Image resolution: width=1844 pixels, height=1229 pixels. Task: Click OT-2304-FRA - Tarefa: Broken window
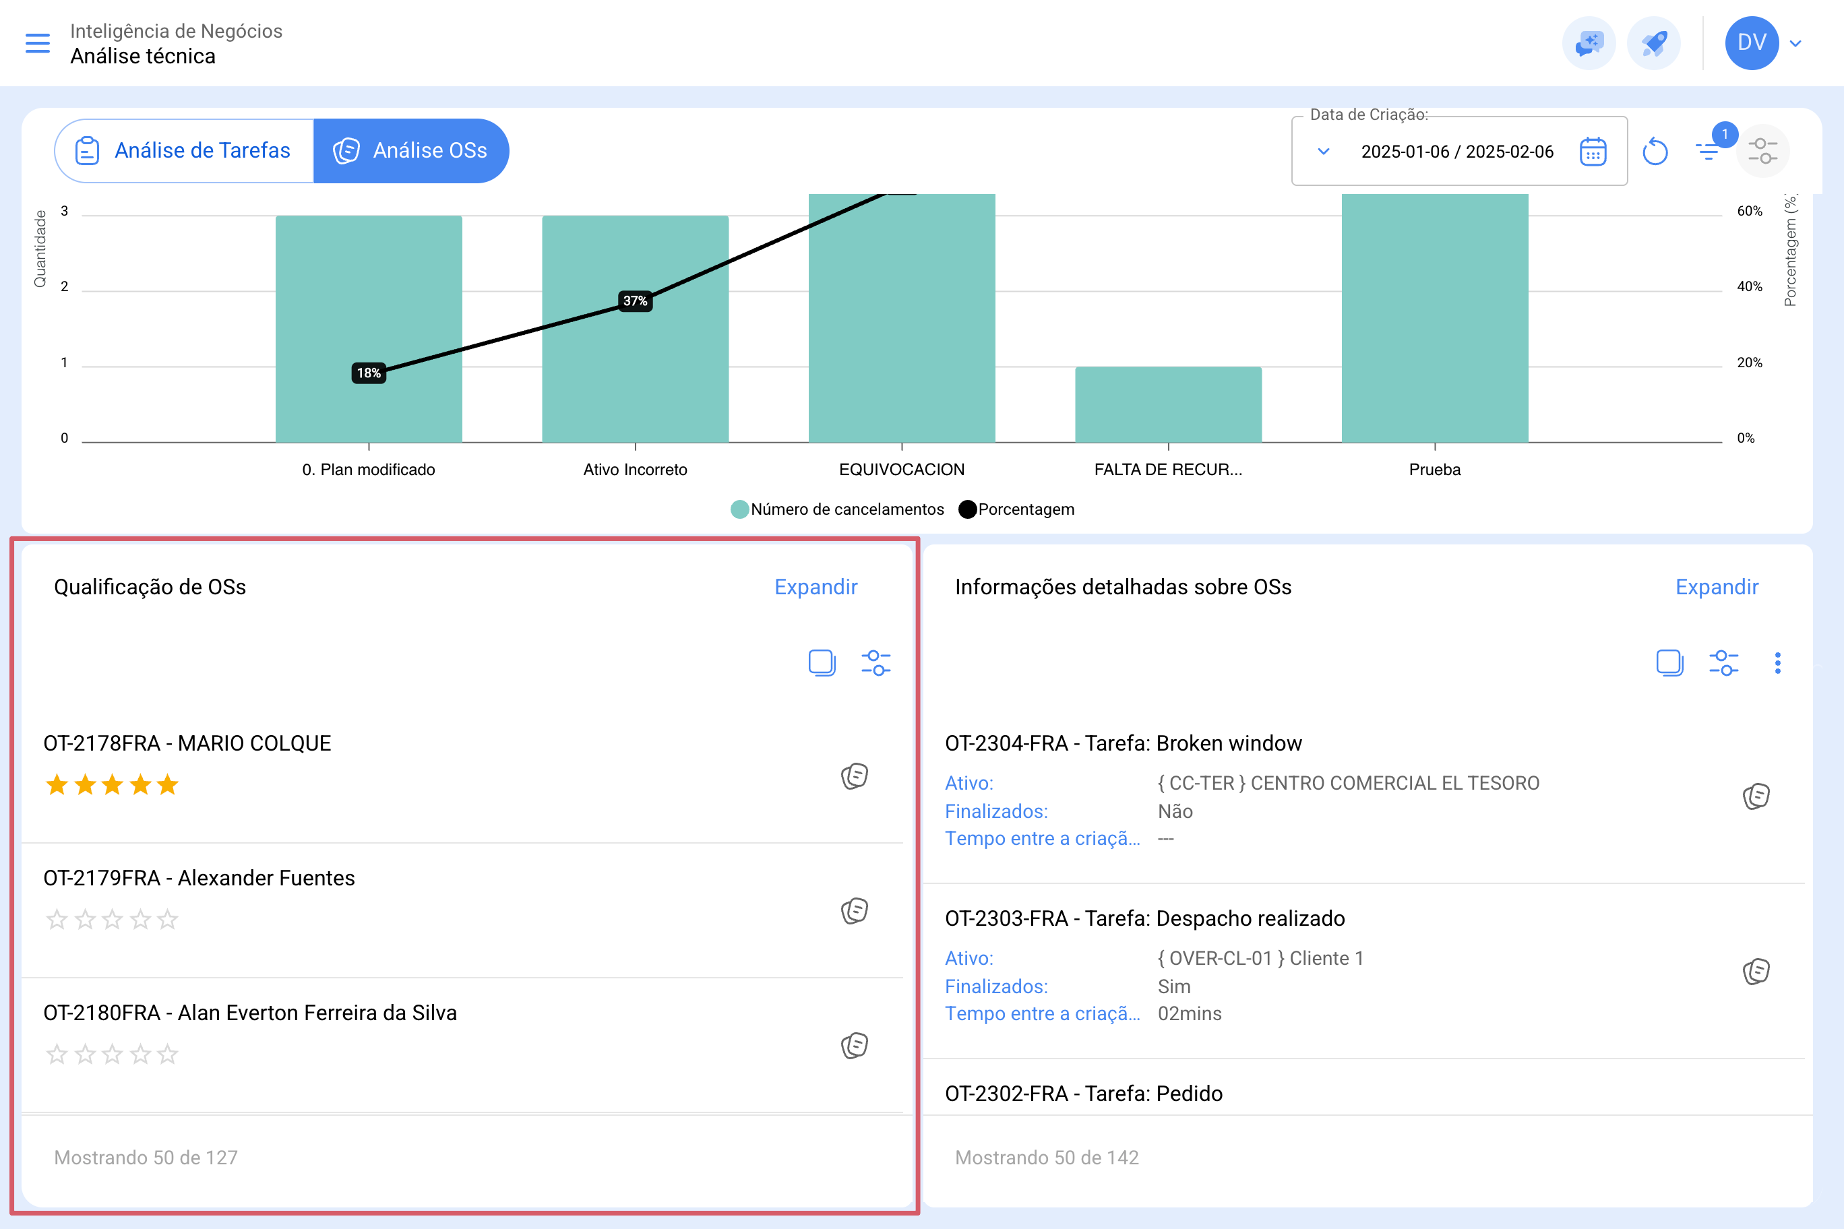[x=1123, y=743]
